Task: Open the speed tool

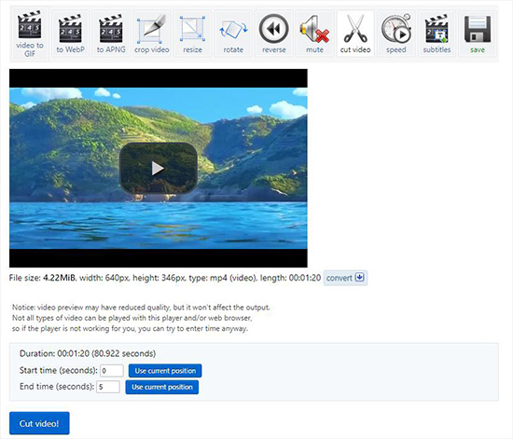Action: tap(395, 34)
